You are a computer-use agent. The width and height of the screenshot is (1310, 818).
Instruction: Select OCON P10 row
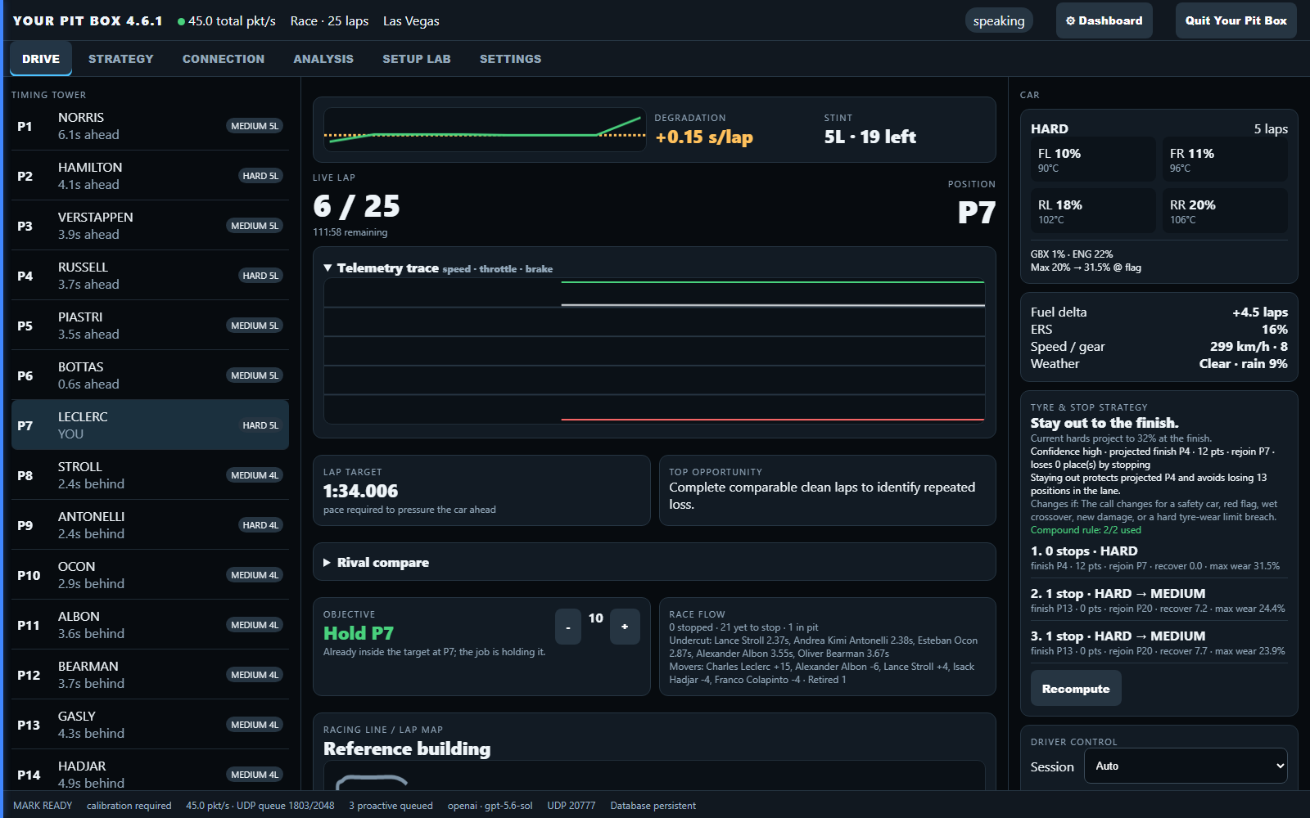point(150,575)
